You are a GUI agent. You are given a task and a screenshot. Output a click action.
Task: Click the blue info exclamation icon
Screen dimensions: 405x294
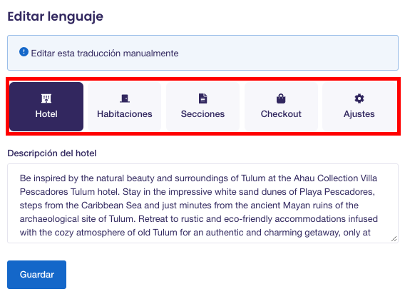pos(24,52)
